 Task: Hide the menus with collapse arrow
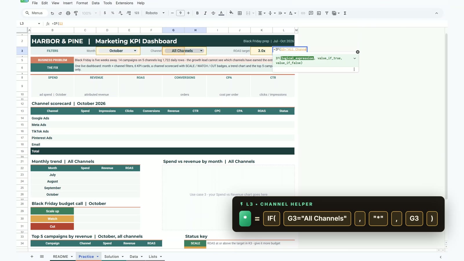[436, 13]
